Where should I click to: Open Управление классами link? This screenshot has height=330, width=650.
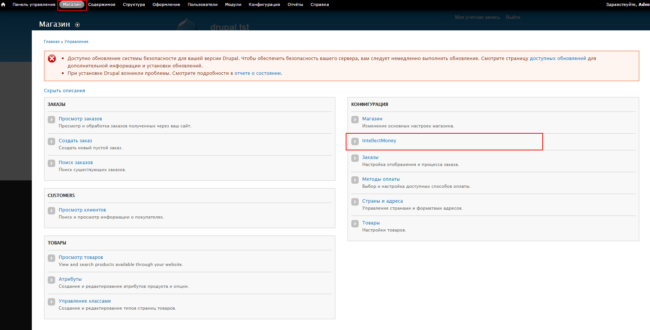pos(85,301)
